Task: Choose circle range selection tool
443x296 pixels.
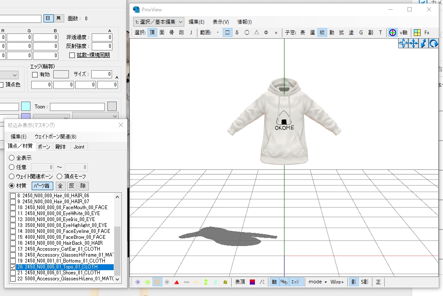Action: [x=246, y=33]
